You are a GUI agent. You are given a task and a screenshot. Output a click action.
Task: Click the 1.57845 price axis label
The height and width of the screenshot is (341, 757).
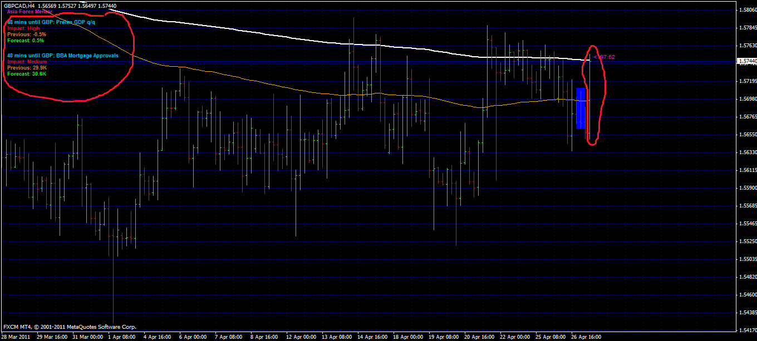coord(747,27)
